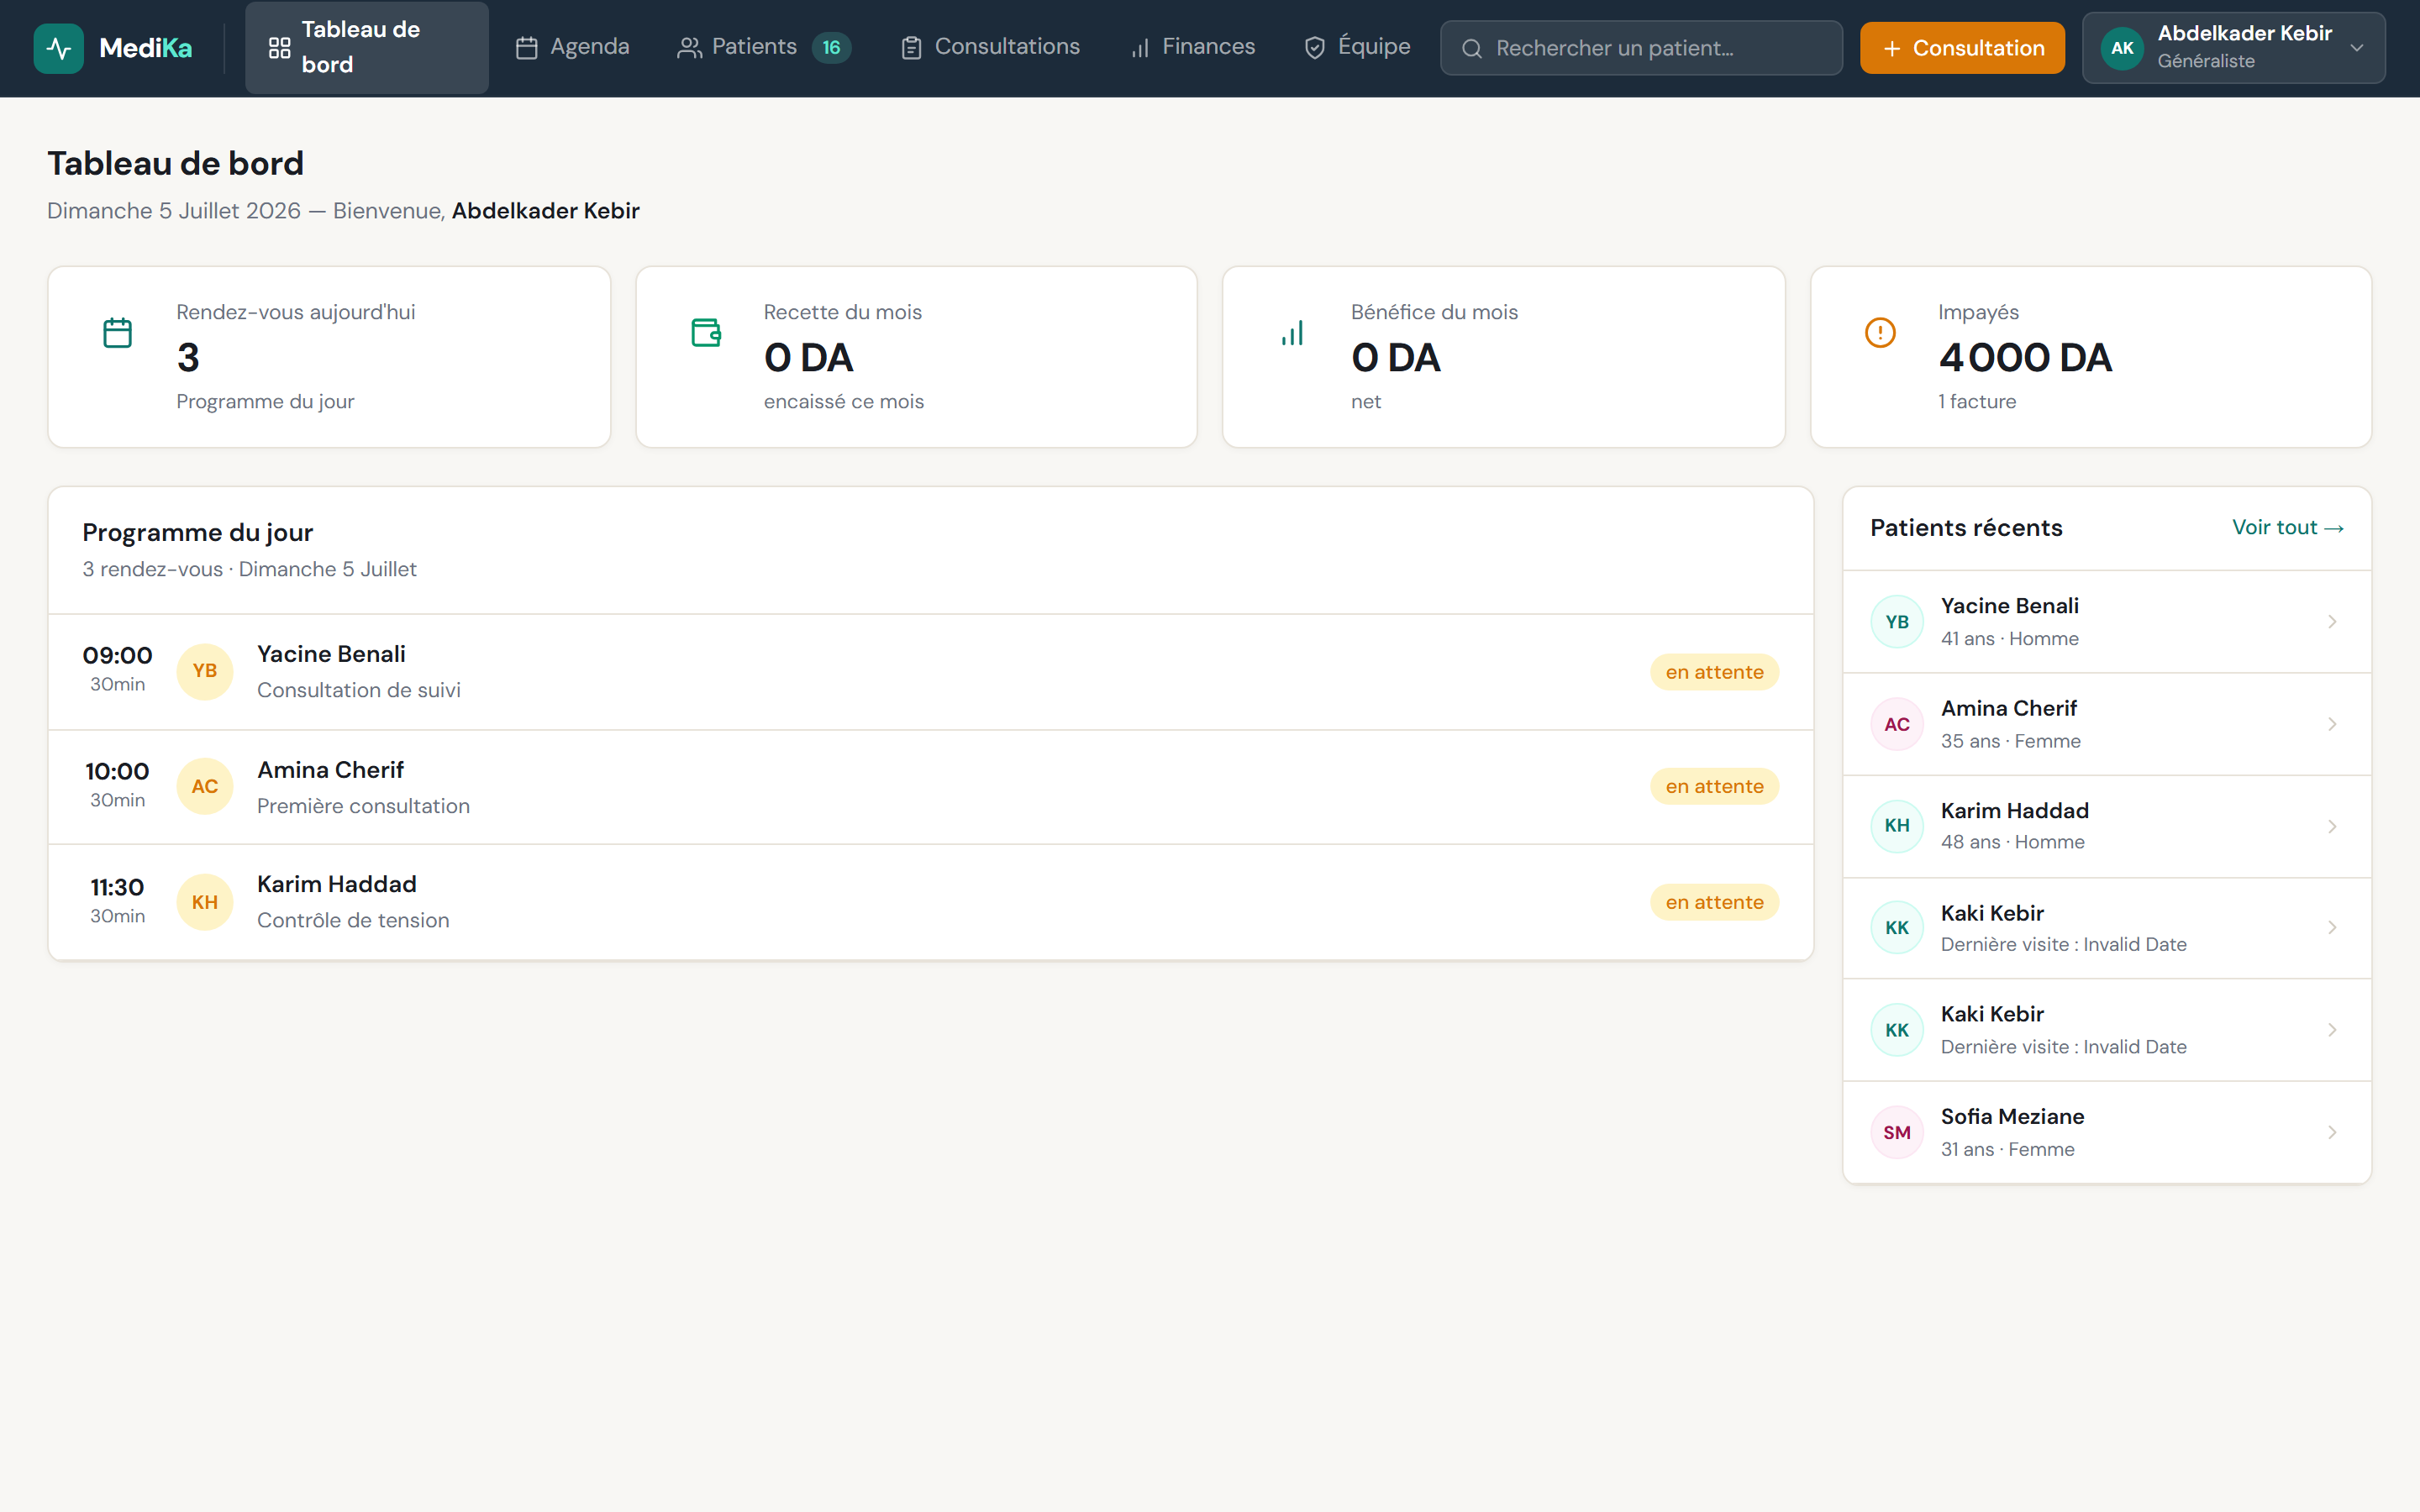The width and height of the screenshot is (2420, 1512).
Task: Click the AC avatar in Patients récents
Action: click(x=1897, y=724)
